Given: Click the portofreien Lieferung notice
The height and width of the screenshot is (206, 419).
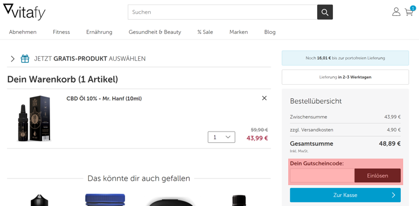Looking at the screenshot, I should point(345,58).
